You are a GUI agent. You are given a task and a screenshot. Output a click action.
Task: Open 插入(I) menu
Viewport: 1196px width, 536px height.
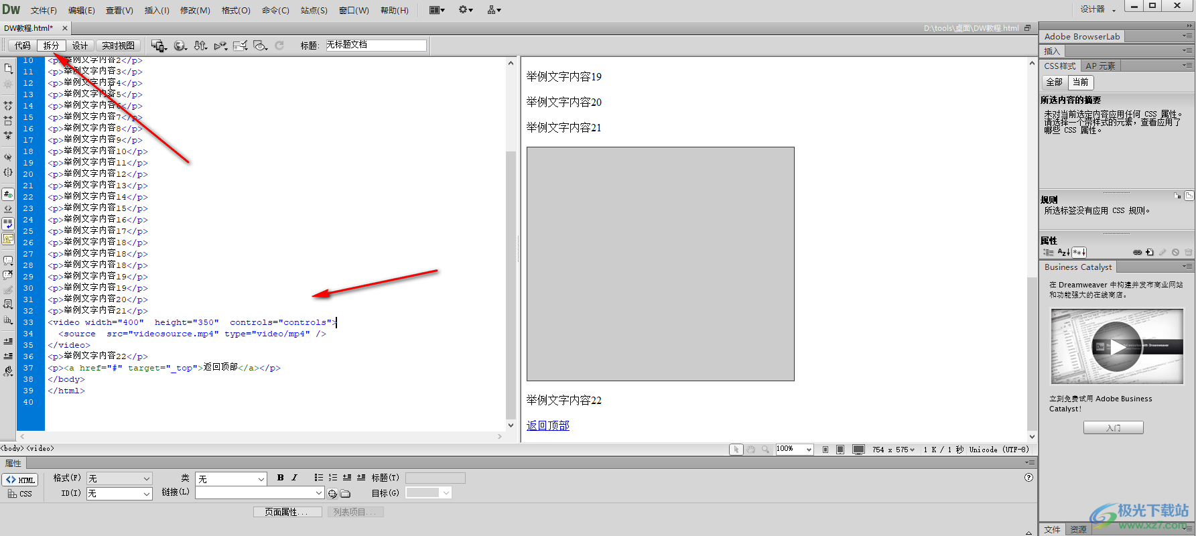click(x=157, y=10)
